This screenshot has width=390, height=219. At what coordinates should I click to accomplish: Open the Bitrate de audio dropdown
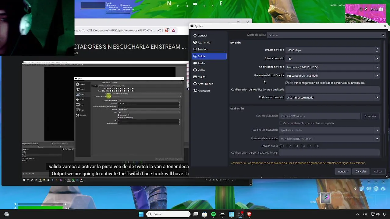[x=333, y=59]
